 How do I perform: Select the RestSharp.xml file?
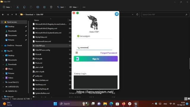(x=41, y=84)
